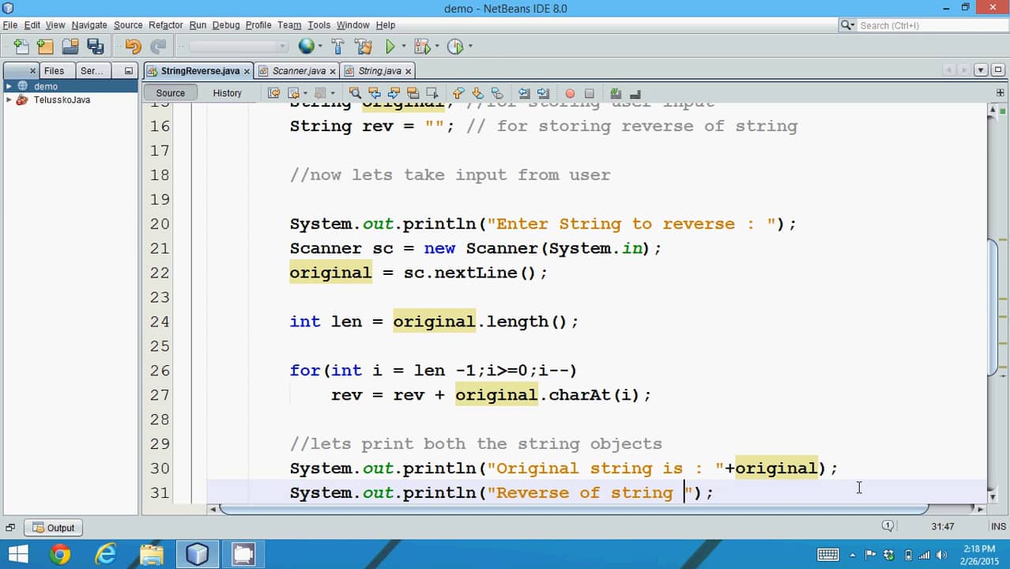This screenshot has height=569, width=1010.
Task: Click Previous Bookmark icon
Action: tap(458, 92)
